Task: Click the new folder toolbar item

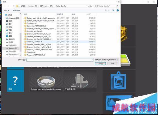Action: [x=16, y=10]
